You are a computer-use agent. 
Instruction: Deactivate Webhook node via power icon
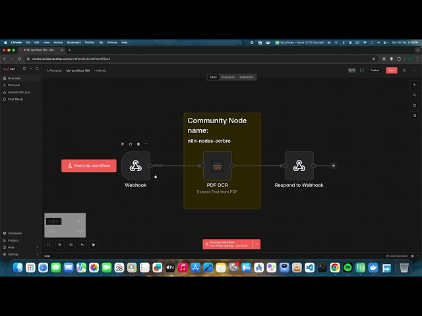131,144
